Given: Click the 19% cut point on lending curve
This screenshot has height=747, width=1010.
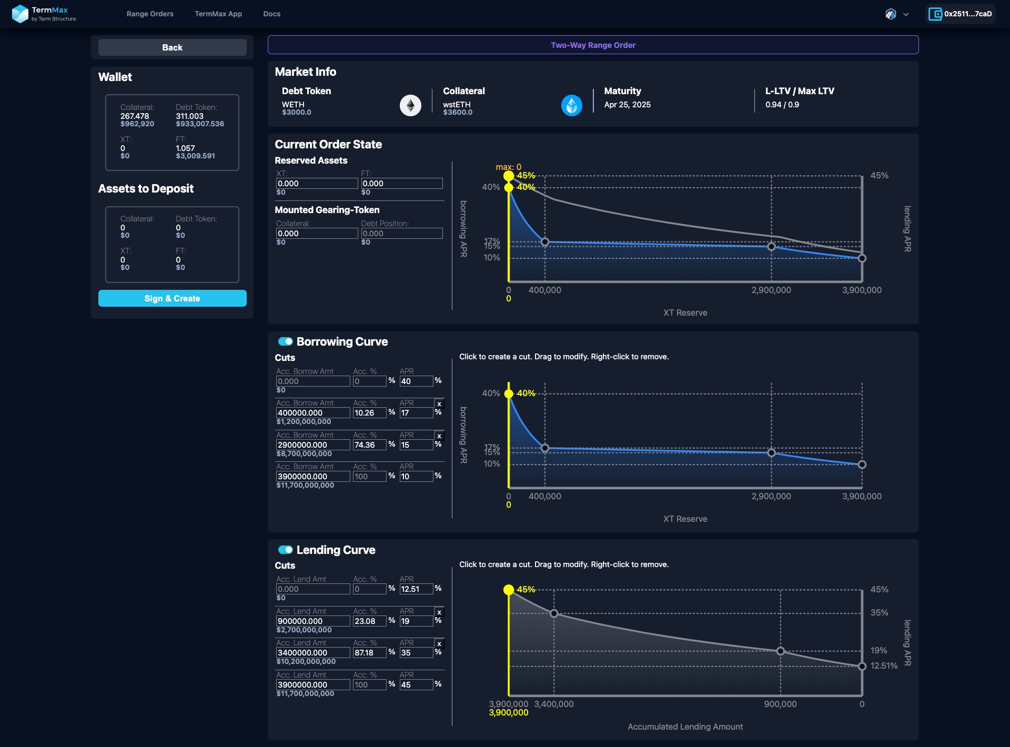Looking at the screenshot, I should (781, 651).
